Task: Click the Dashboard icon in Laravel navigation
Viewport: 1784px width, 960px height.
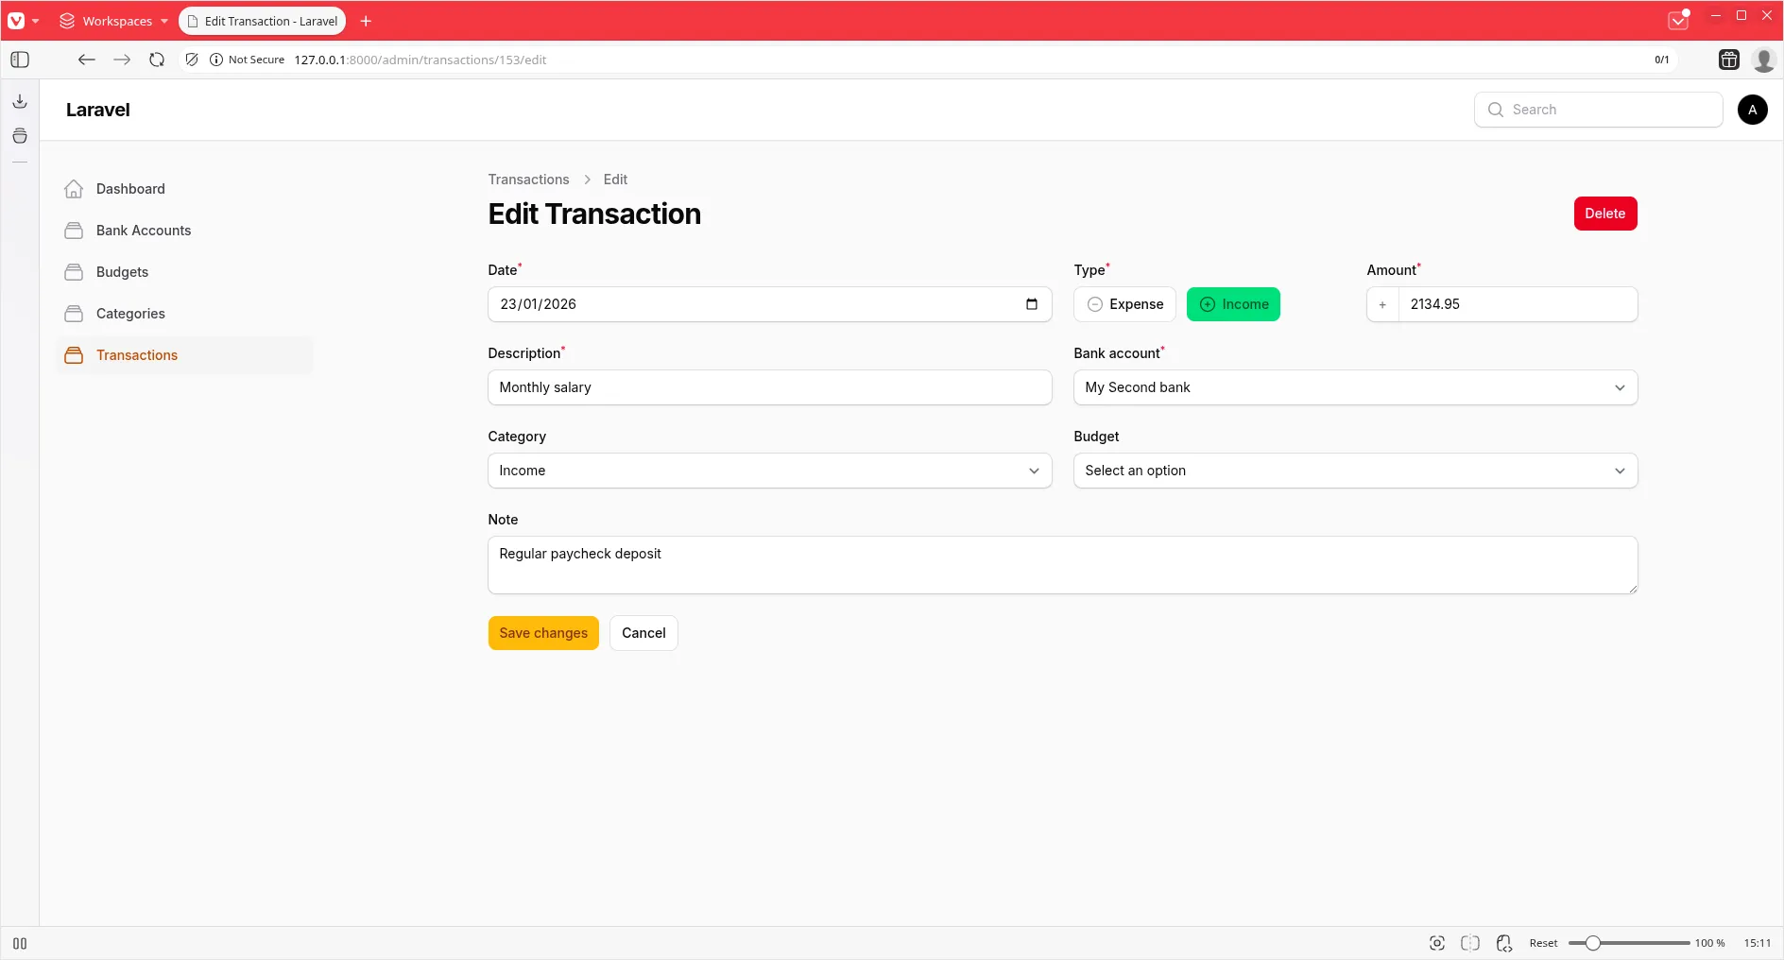Action: [x=73, y=189]
